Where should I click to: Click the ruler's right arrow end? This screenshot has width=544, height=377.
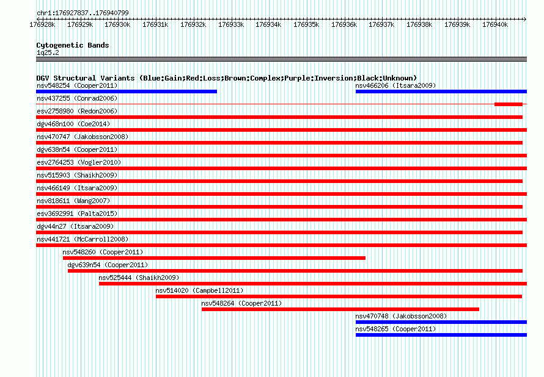524,19
